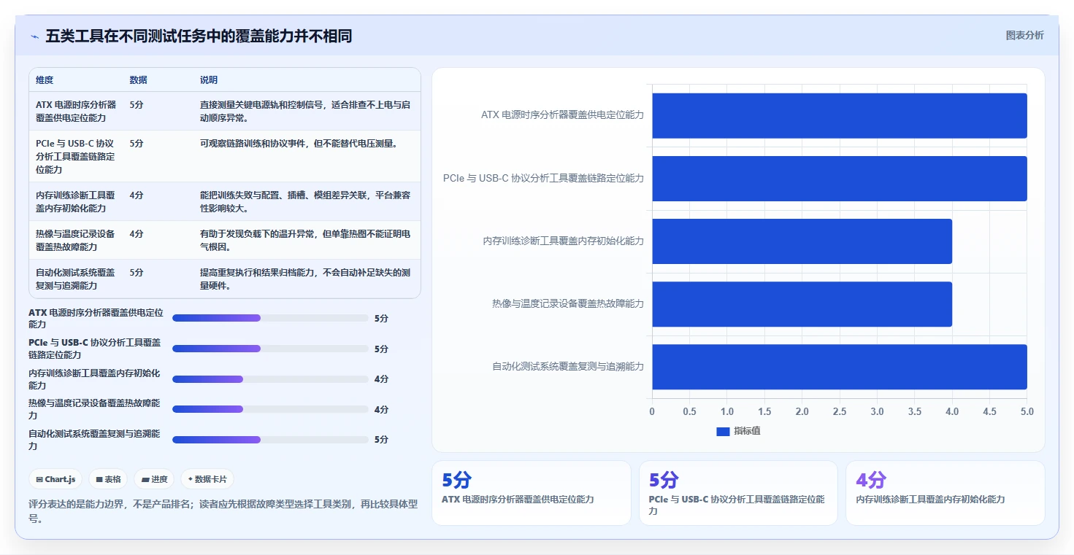Open the 4分 内存训练诊断工具 data card
1074x555 pixels.
click(945, 492)
